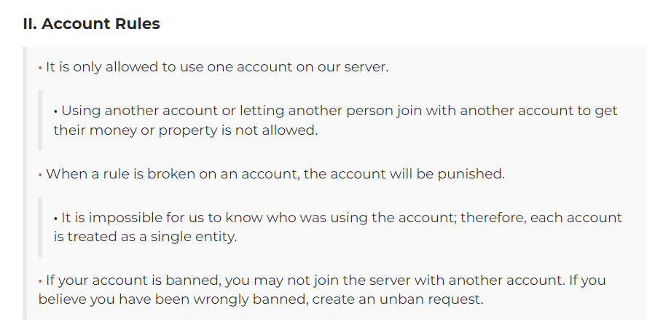Click the black bullet before "Using another account"

(55, 111)
